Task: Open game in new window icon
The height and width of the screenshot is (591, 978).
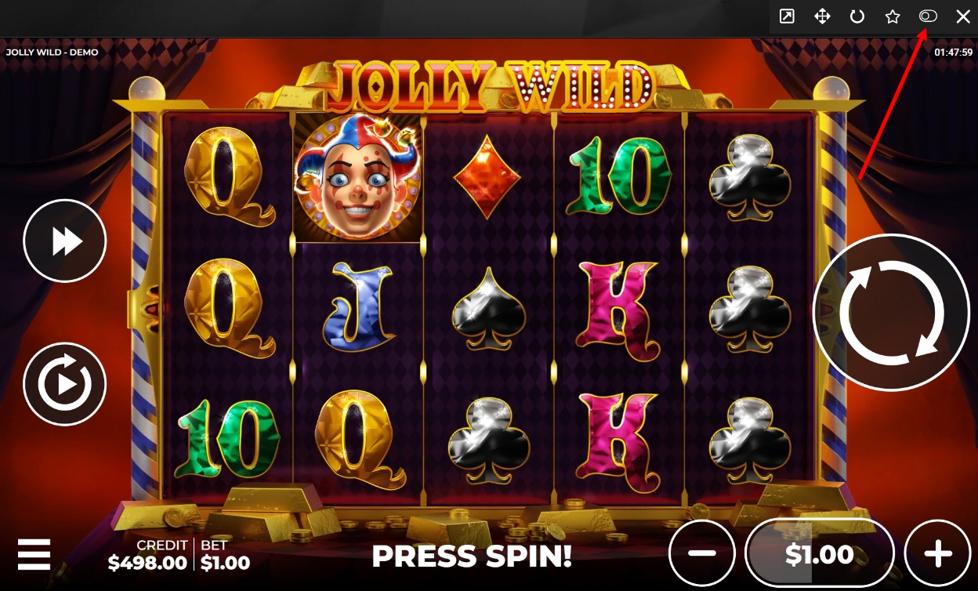Action: (x=787, y=16)
